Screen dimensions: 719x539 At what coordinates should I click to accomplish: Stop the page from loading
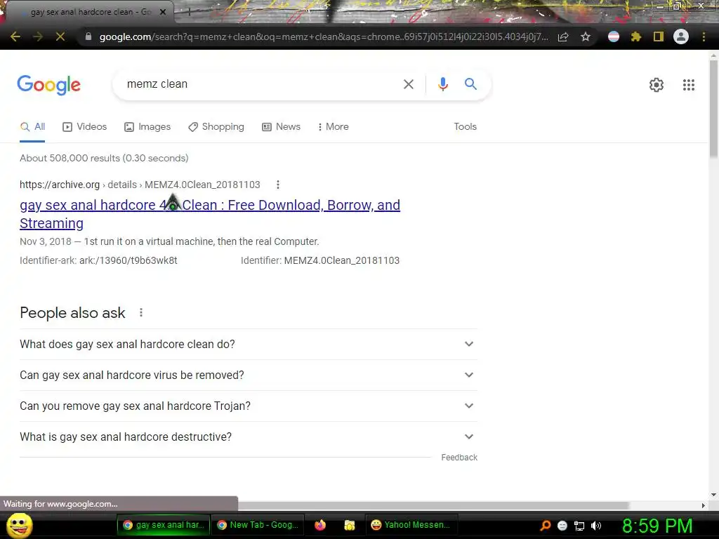pos(60,36)
